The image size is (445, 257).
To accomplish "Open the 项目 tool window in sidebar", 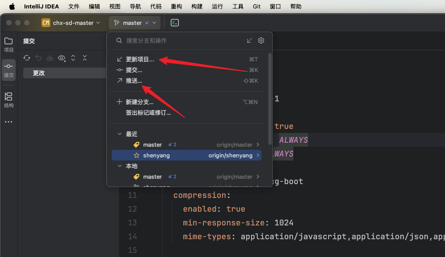I will [8, 44].
